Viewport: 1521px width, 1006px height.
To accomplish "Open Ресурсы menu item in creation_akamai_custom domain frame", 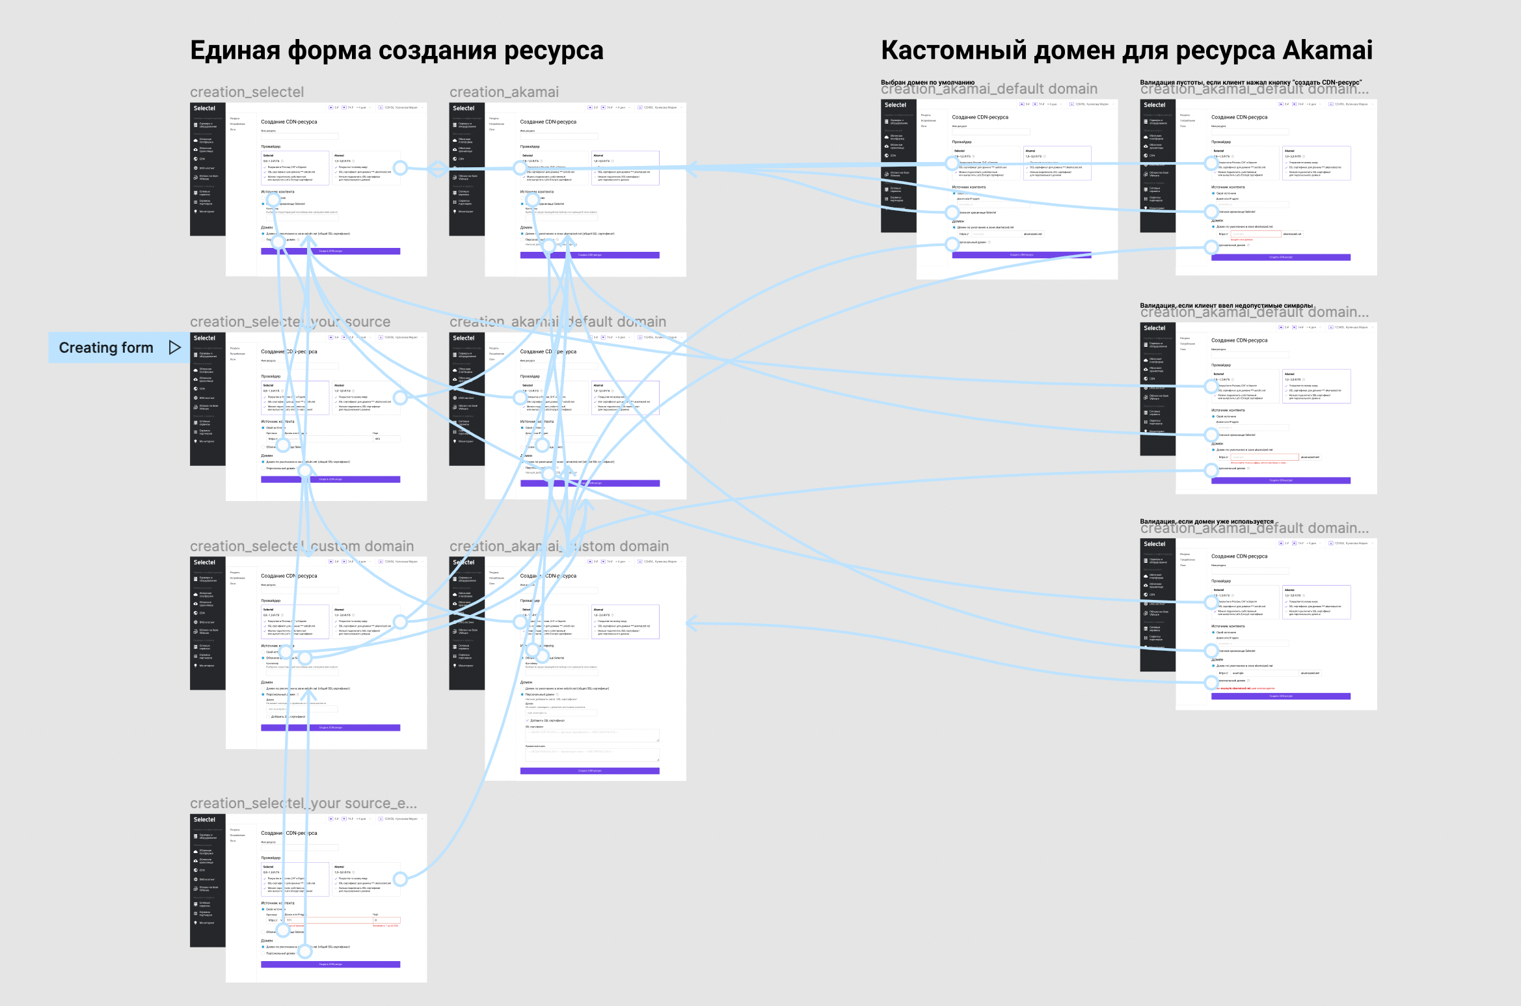I will [x=494, y=573].
